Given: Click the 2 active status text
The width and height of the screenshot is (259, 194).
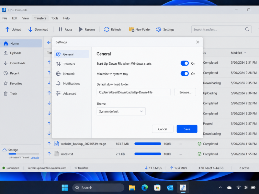Looking at the screenshot, I should [244, 168].
